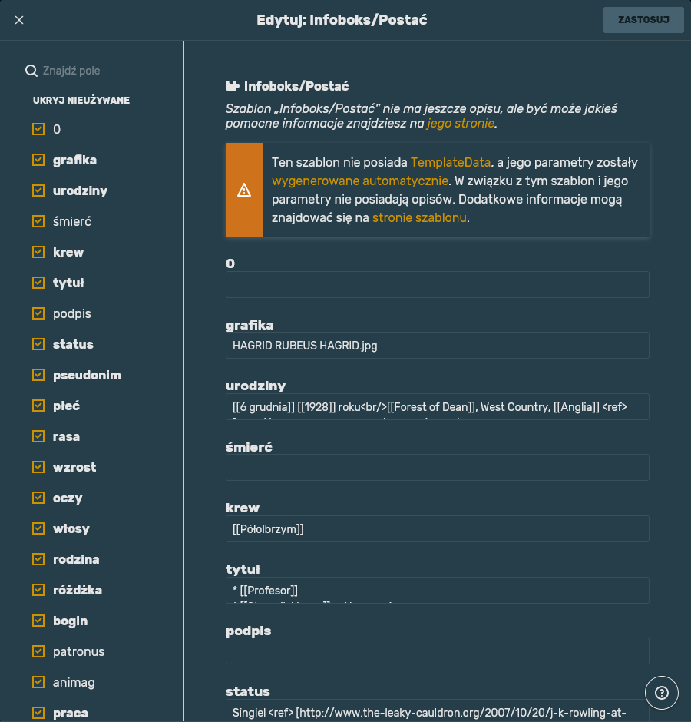Open the 'stronie szablonu' link
Image resolution: width=691 pixels, height=722 pixels.
[x=419, y=218]
